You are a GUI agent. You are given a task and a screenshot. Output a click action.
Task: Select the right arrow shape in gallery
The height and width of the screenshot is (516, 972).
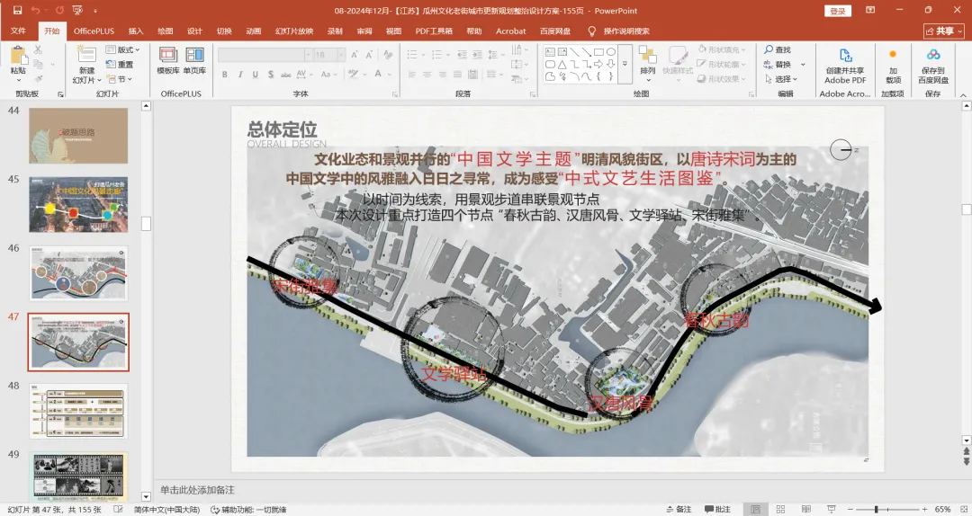(x=598, y=65)
